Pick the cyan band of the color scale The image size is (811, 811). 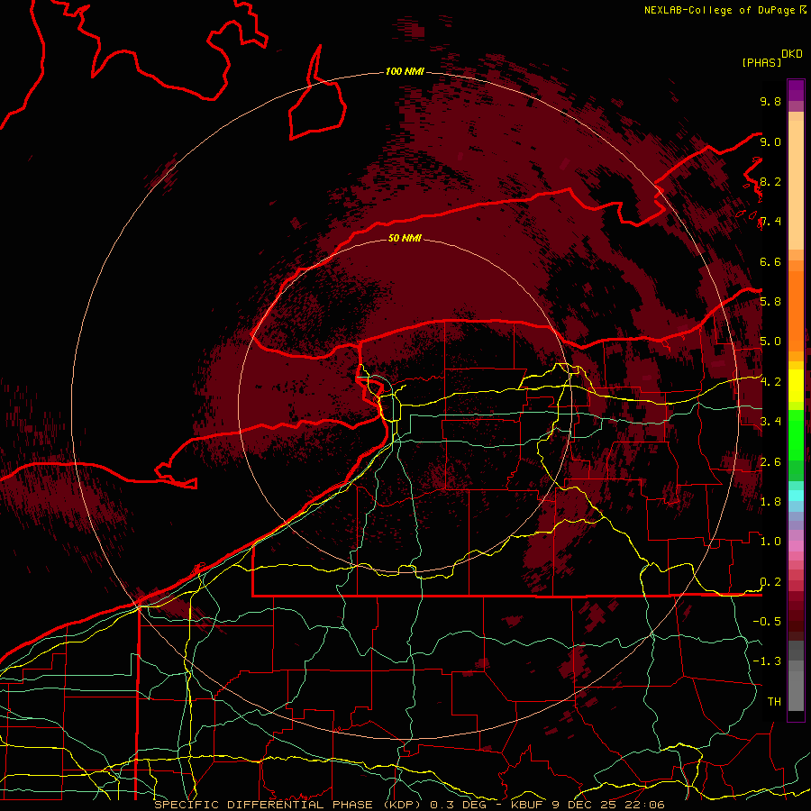click(796, 496)
